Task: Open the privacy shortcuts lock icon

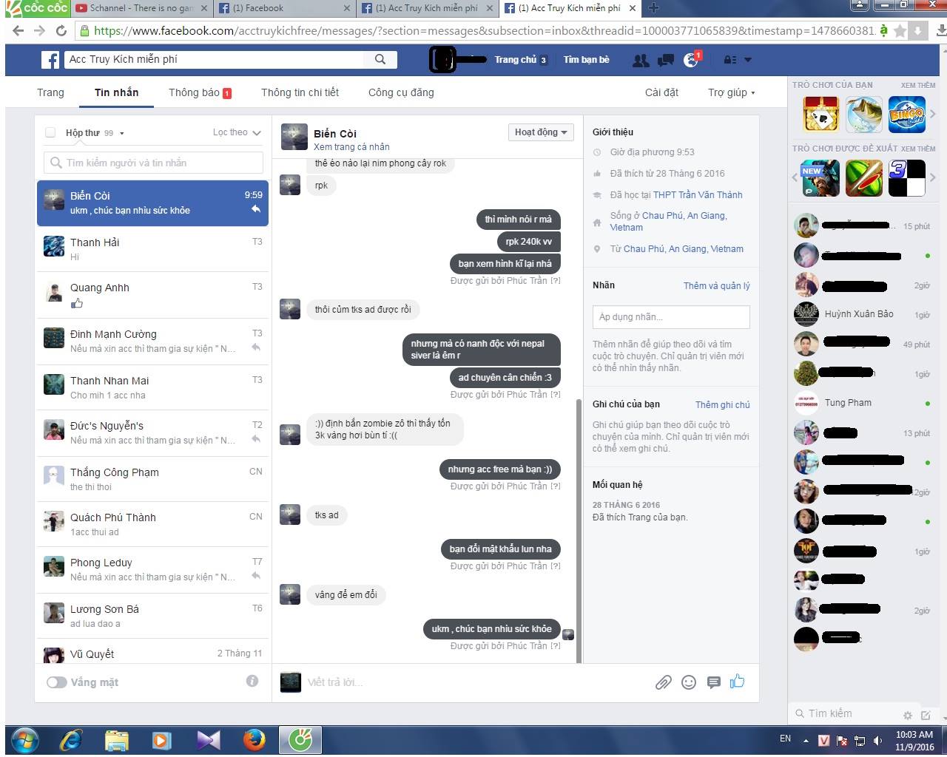Action: [730, 60]
